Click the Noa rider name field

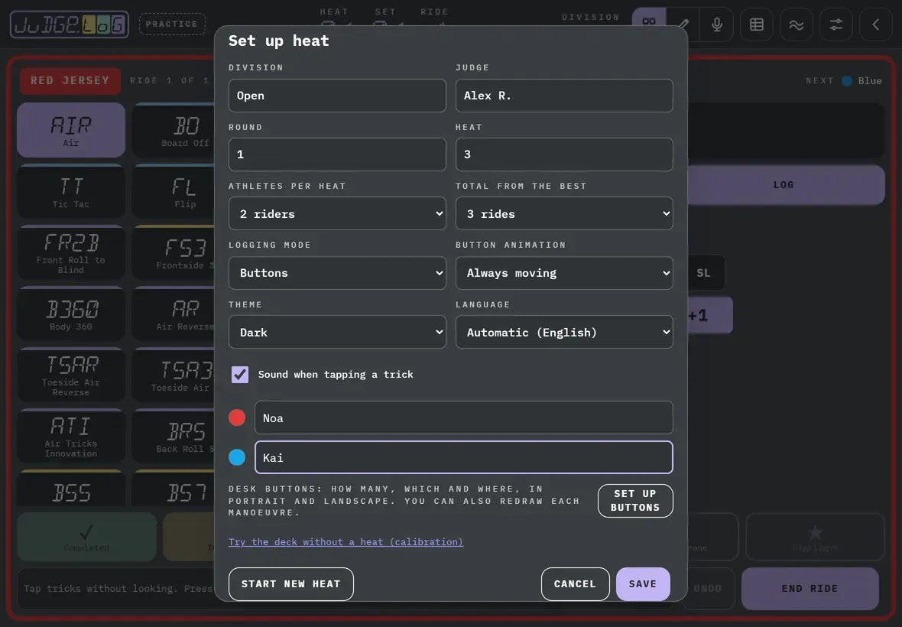(464, 417)
